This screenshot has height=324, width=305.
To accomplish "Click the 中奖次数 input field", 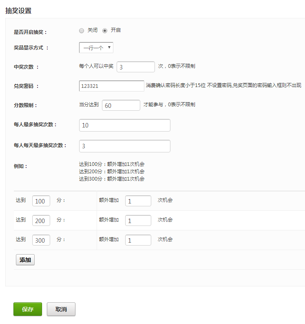I will click(135, 67).
